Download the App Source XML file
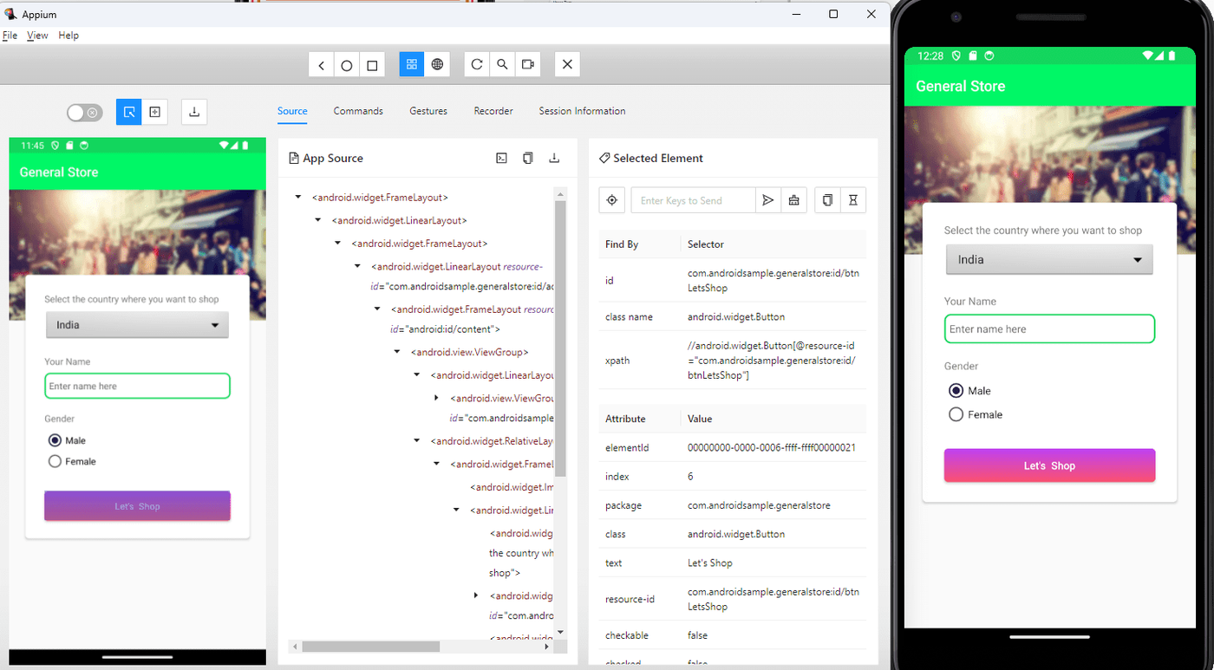This screenshot has width=1214, height=670. pos(554,158)
